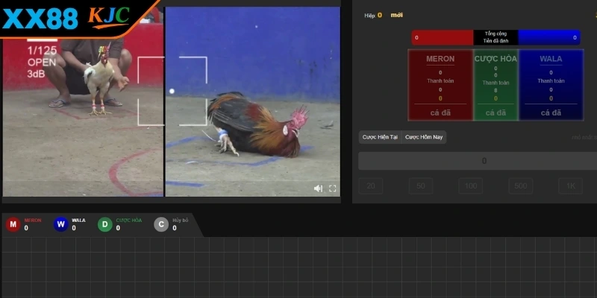The image size is (597, 298).
Task: Choose the 50 chip amount
Action: [420, 186]
